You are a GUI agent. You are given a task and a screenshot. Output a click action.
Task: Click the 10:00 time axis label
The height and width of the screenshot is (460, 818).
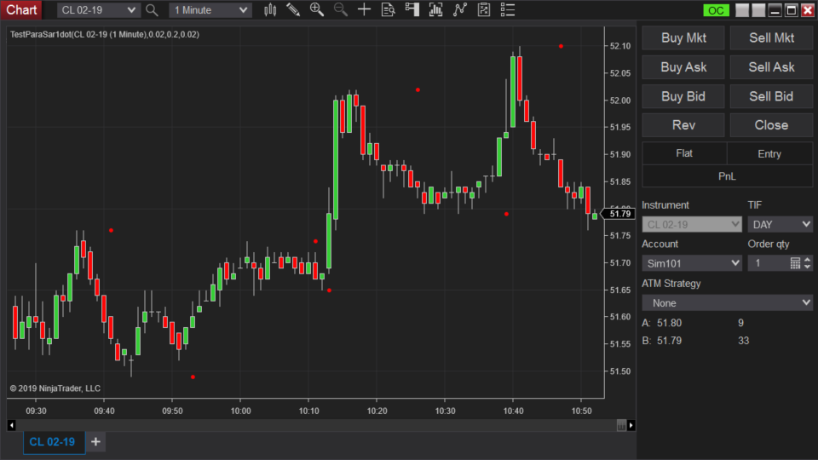tap(240, 411)
